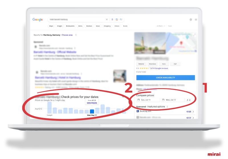
Task: Open the hotel room result thumbnail
Action: pos(120,76)
